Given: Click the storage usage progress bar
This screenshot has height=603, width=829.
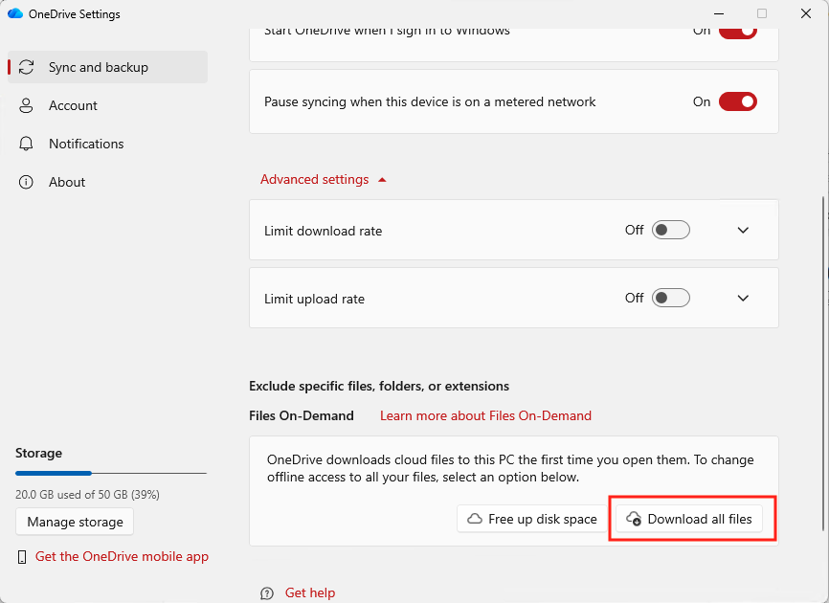Looking at the screenshot, I should coord(111,473).
